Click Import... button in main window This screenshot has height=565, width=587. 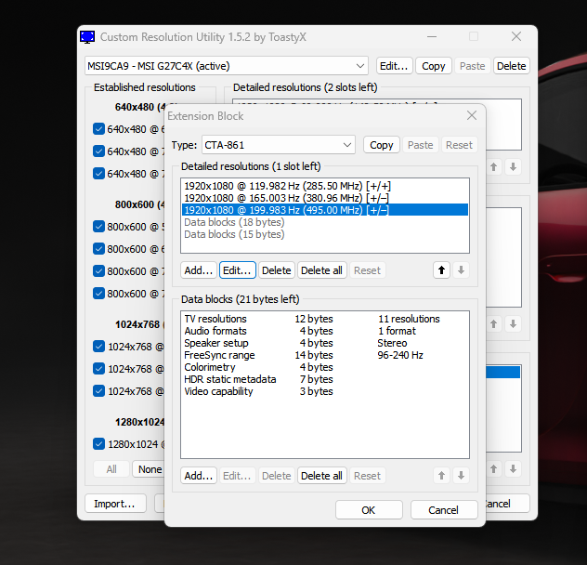click(114, 504)
